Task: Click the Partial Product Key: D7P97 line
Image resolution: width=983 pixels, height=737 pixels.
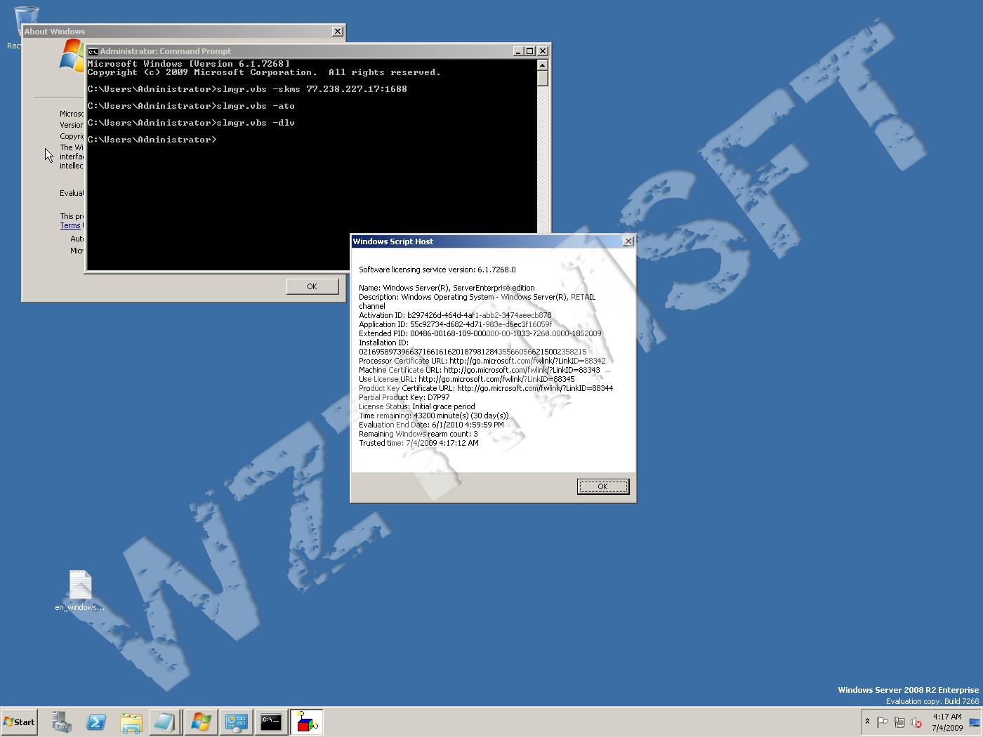Action: click(x=404, y=397)
